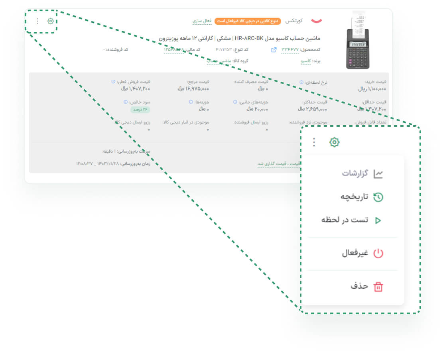Image resolution: width=445 pixels, height=354 pixels.
Task: Click the زمان به‌روزرسانی timestamp text
Action: point(113,164)
